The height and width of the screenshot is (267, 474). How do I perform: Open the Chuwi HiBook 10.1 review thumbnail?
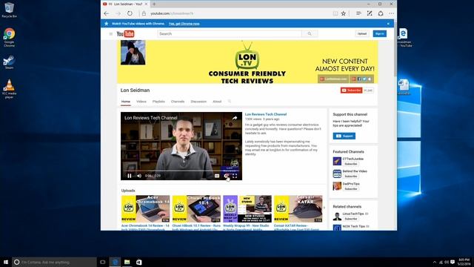click(196, 209)
